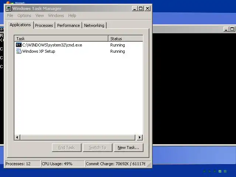Select the cmd.exe task icon
Image resolution: width=236 pixels, height=177 pixels.
click(x=19, y=45)
